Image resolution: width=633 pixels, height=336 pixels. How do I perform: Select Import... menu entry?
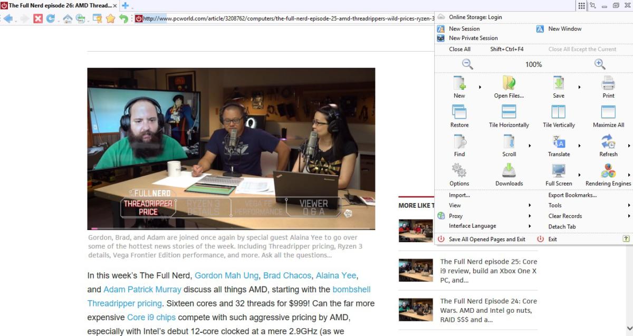point(459,195)
